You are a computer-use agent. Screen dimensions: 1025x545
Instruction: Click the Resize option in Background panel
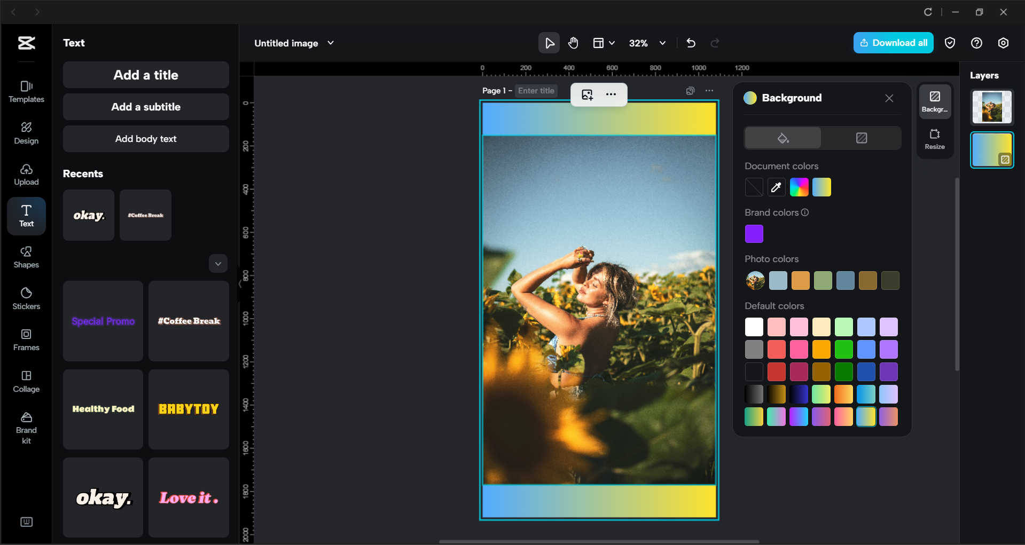tap(934, 139)
